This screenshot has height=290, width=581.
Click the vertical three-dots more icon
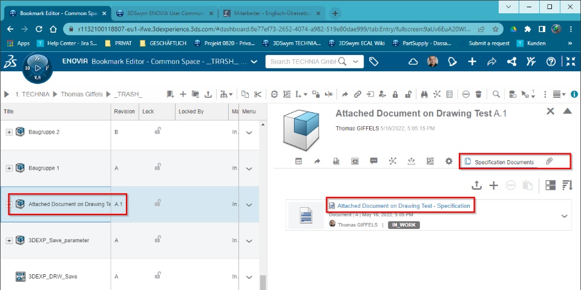pos(545,94)
